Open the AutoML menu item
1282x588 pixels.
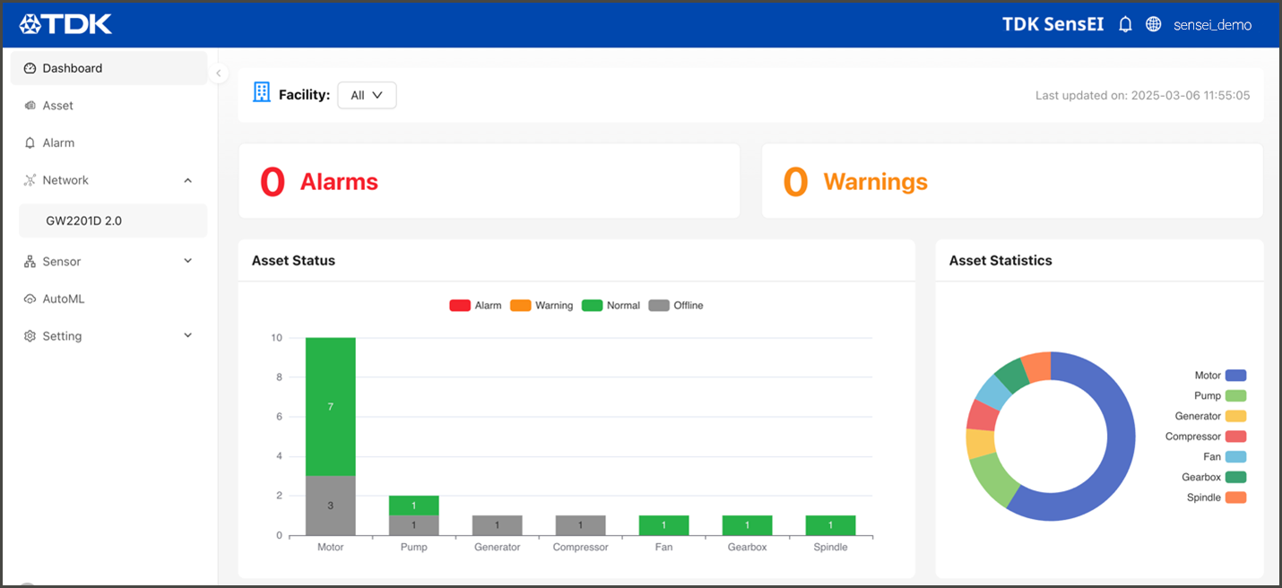point(109,299)
